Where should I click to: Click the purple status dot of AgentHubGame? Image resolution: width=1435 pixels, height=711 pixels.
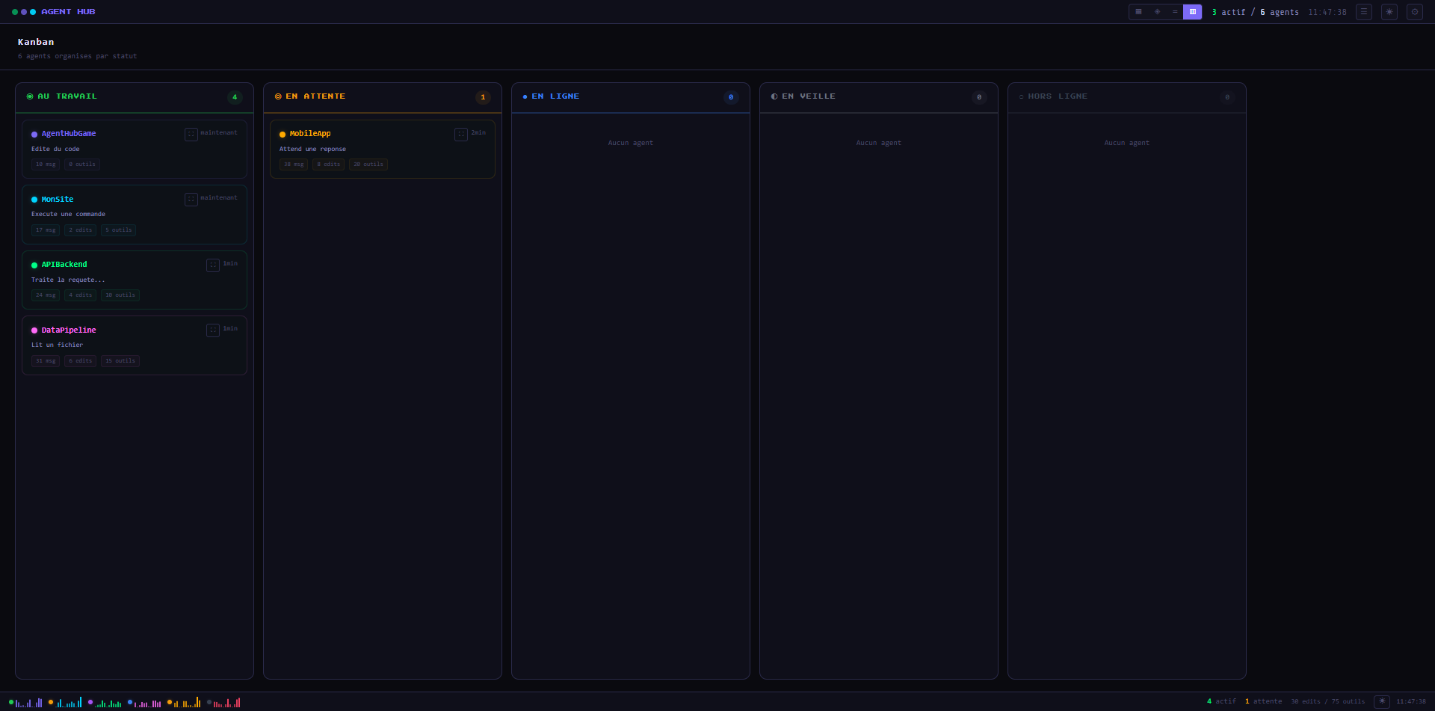[34, 135]
